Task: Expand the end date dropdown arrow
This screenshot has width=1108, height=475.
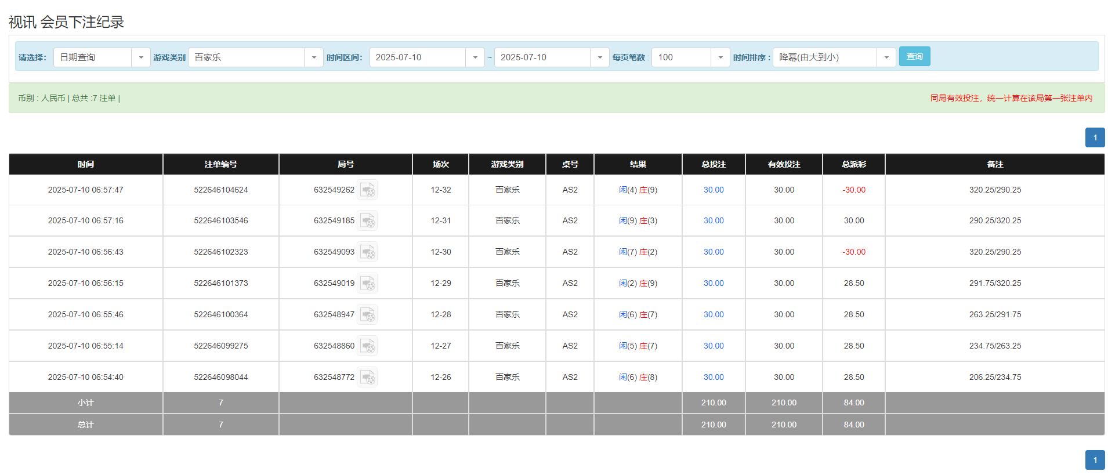Action: [x=599, y=57]
